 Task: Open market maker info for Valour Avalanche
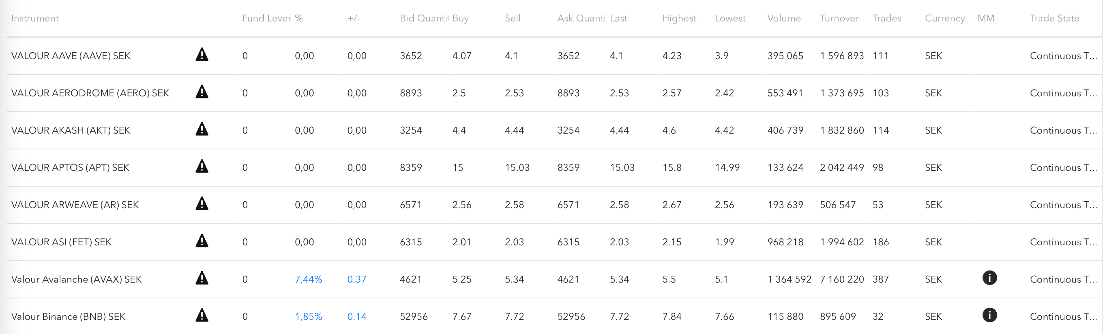tap(989, 279)
